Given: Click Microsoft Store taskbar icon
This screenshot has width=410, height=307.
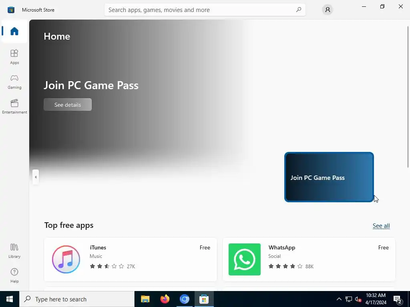Looking at the screenshot, I should (x=204, y=299).
